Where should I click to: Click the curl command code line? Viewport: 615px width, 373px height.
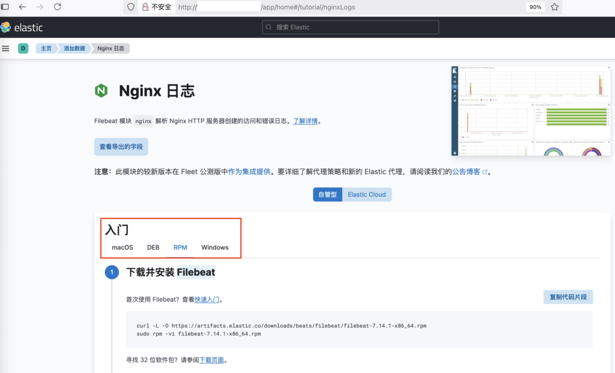coord(282,326)
